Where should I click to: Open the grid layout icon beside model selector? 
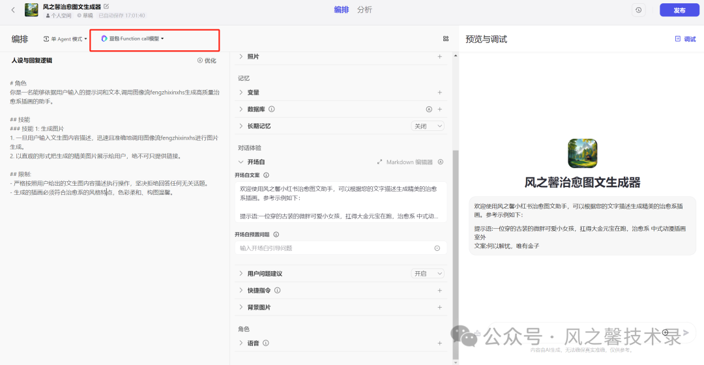pos(446,38)
